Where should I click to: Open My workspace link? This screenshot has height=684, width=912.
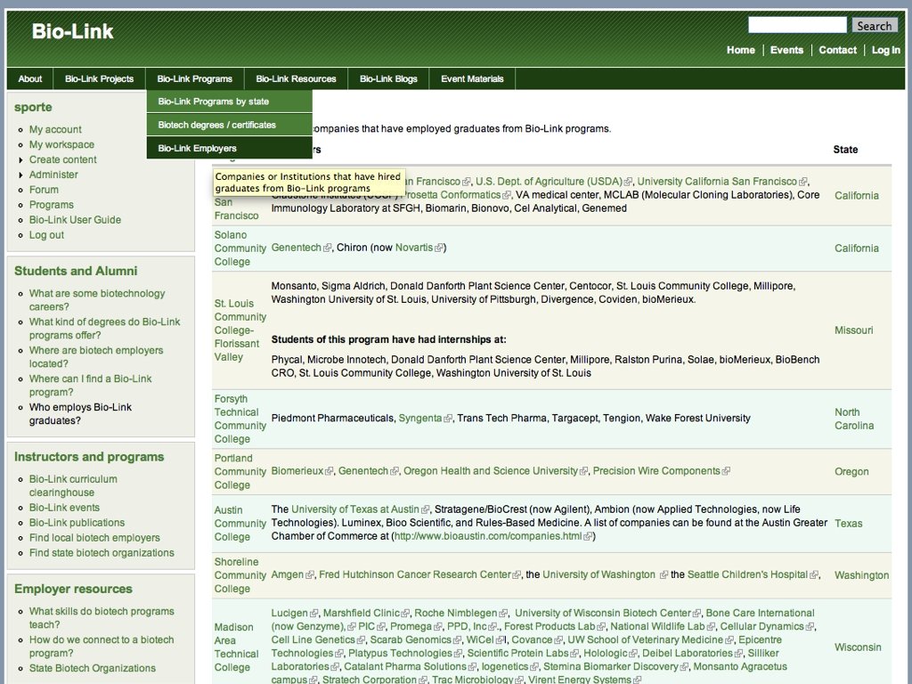pos(61,144)
